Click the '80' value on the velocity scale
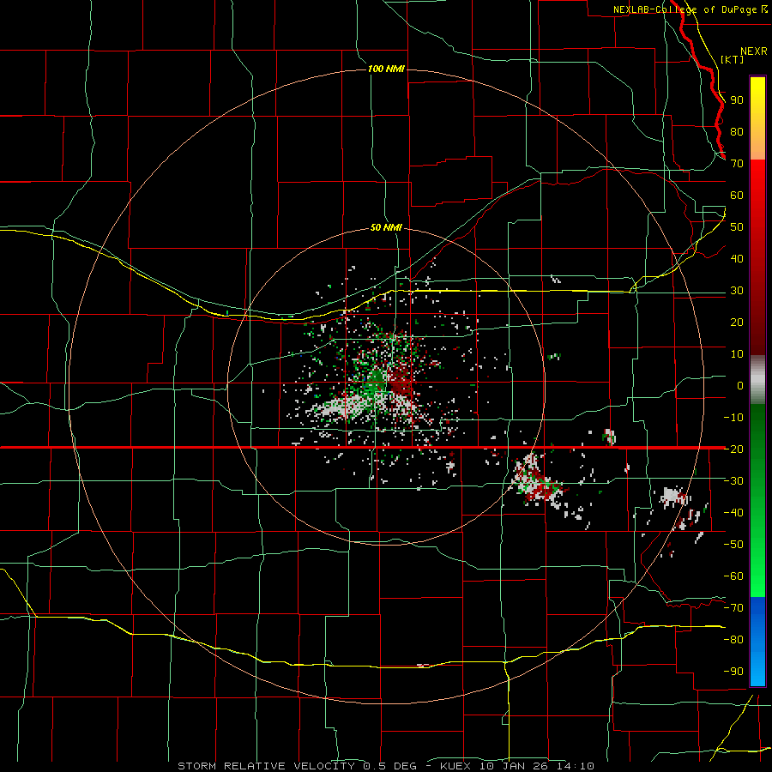Viewport: 772px width, 772px height. 737,131
